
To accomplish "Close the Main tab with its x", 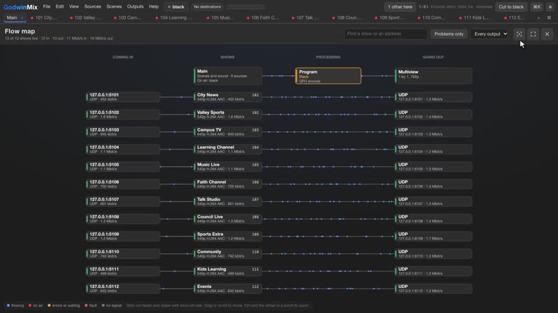I will point(22,18).
